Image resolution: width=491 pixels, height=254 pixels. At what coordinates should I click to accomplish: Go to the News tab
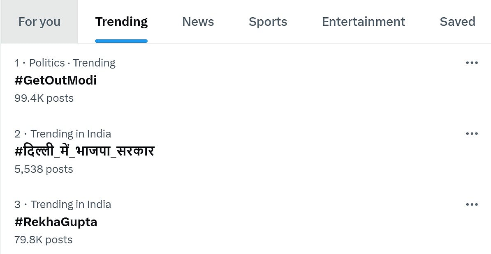tap(198, 22)
